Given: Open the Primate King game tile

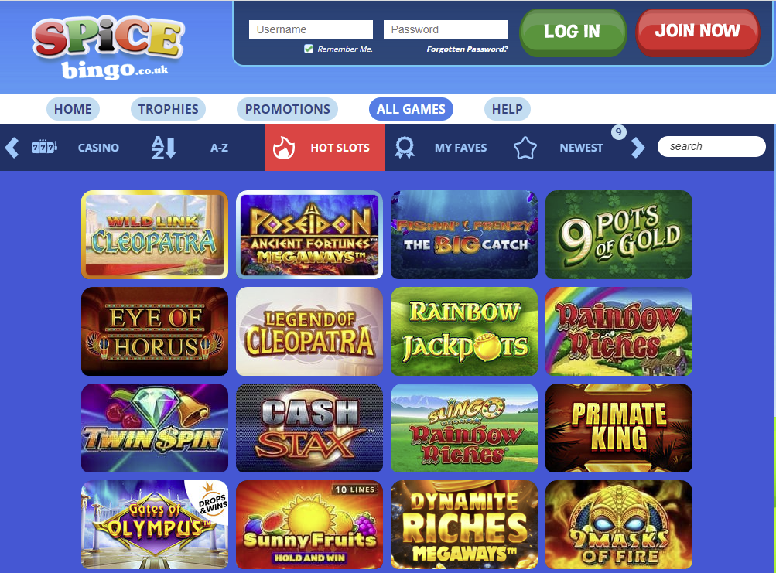Looking at the screenshot, I should coord(619,428).
